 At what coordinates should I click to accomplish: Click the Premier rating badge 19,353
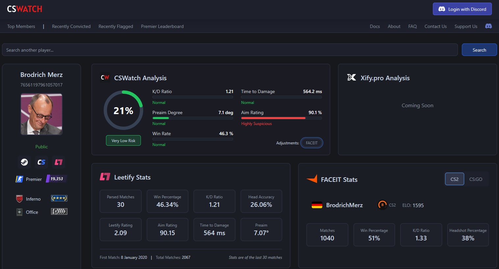pyautogui.click(x=57, y=179)
